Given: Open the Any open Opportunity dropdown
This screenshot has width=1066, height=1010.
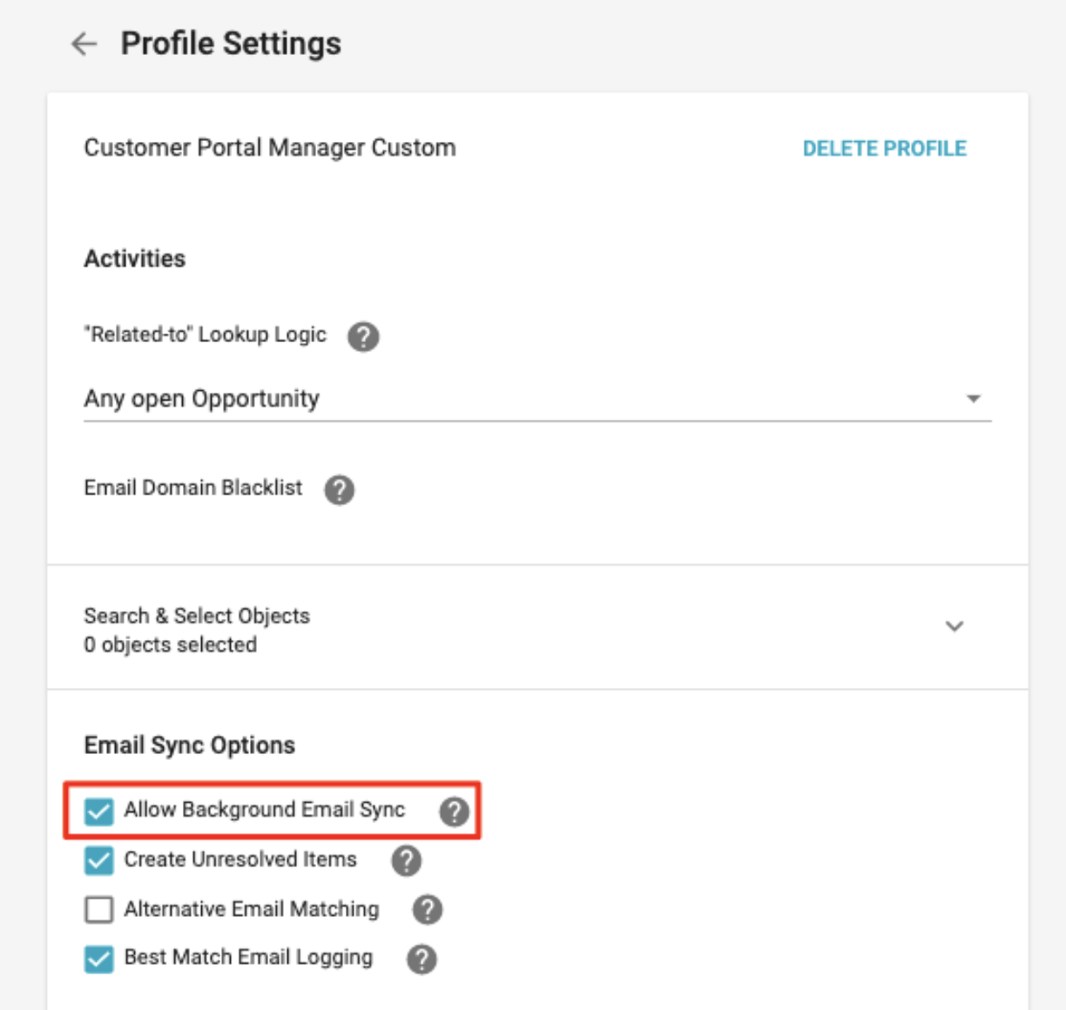Looking at the screenshot, I should pos(537,399).
